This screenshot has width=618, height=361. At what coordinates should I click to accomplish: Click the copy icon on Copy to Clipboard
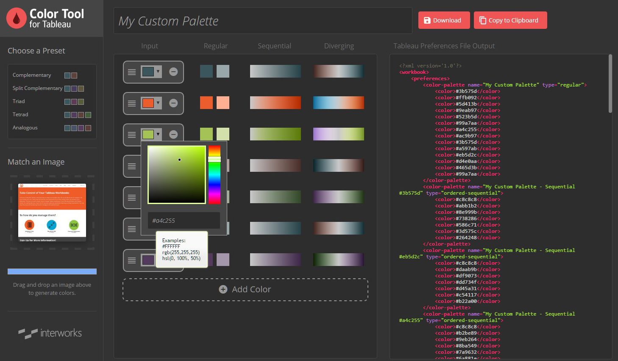pos(482,20)
